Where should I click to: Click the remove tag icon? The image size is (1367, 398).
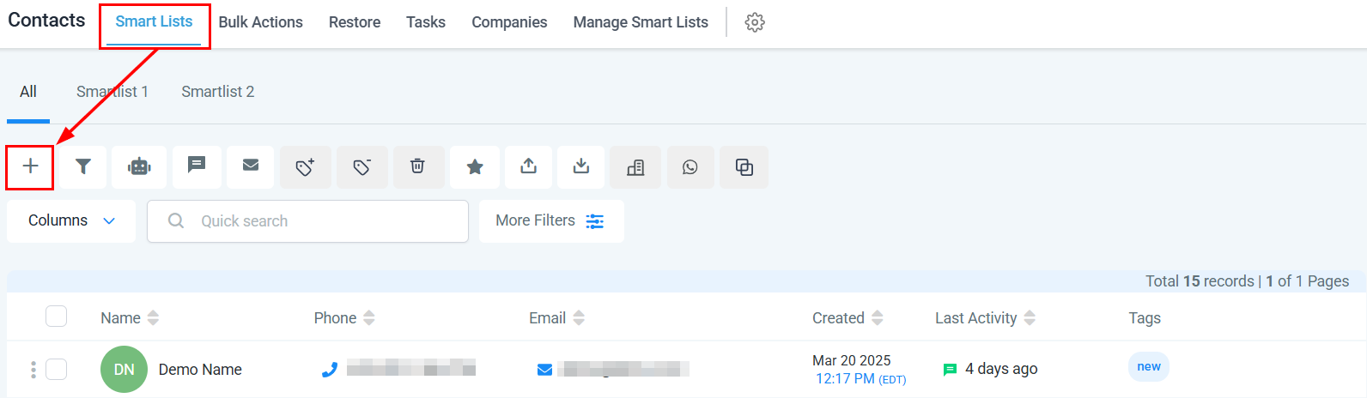coord(361,166)
